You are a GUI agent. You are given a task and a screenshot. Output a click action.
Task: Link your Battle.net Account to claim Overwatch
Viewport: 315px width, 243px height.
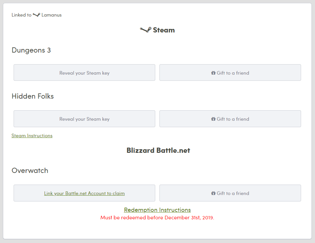point(84,193)
